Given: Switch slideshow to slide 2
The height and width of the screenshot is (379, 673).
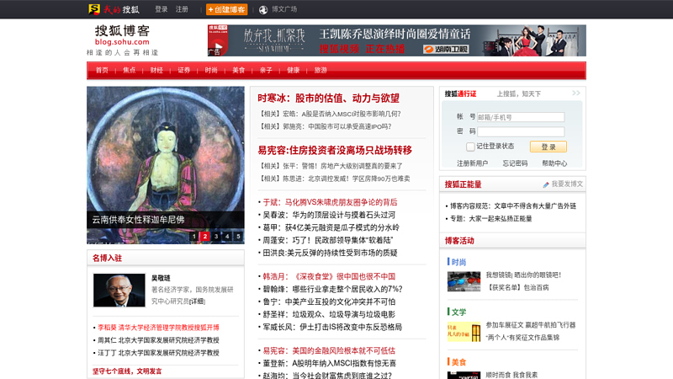Looking at the screenshot, I should click(205, 236).
